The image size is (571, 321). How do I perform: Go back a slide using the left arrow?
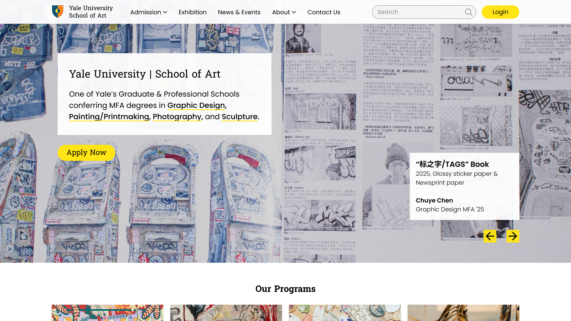(x=490, y=236)
